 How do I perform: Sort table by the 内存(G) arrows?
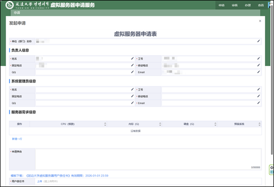click(x=160, y=124)
